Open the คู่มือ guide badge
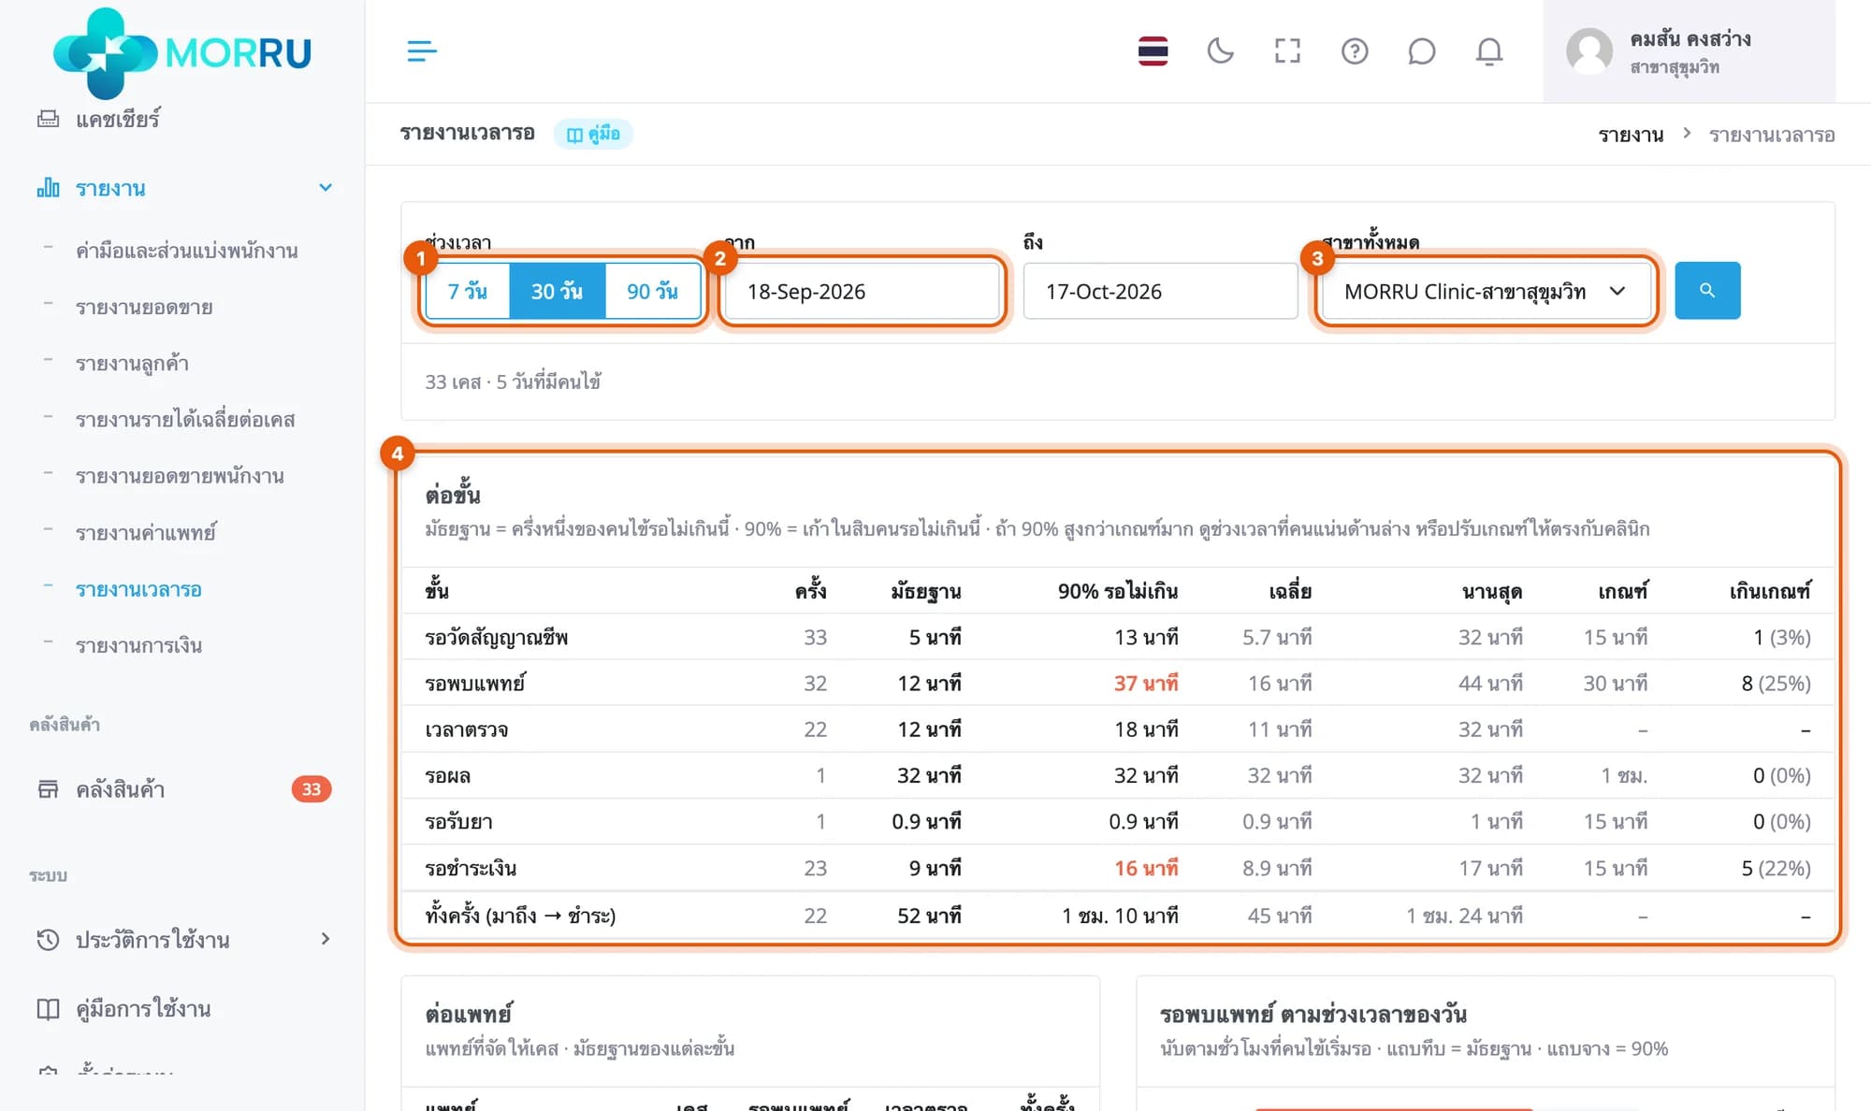1871x1111 pixels. (593, 134)
